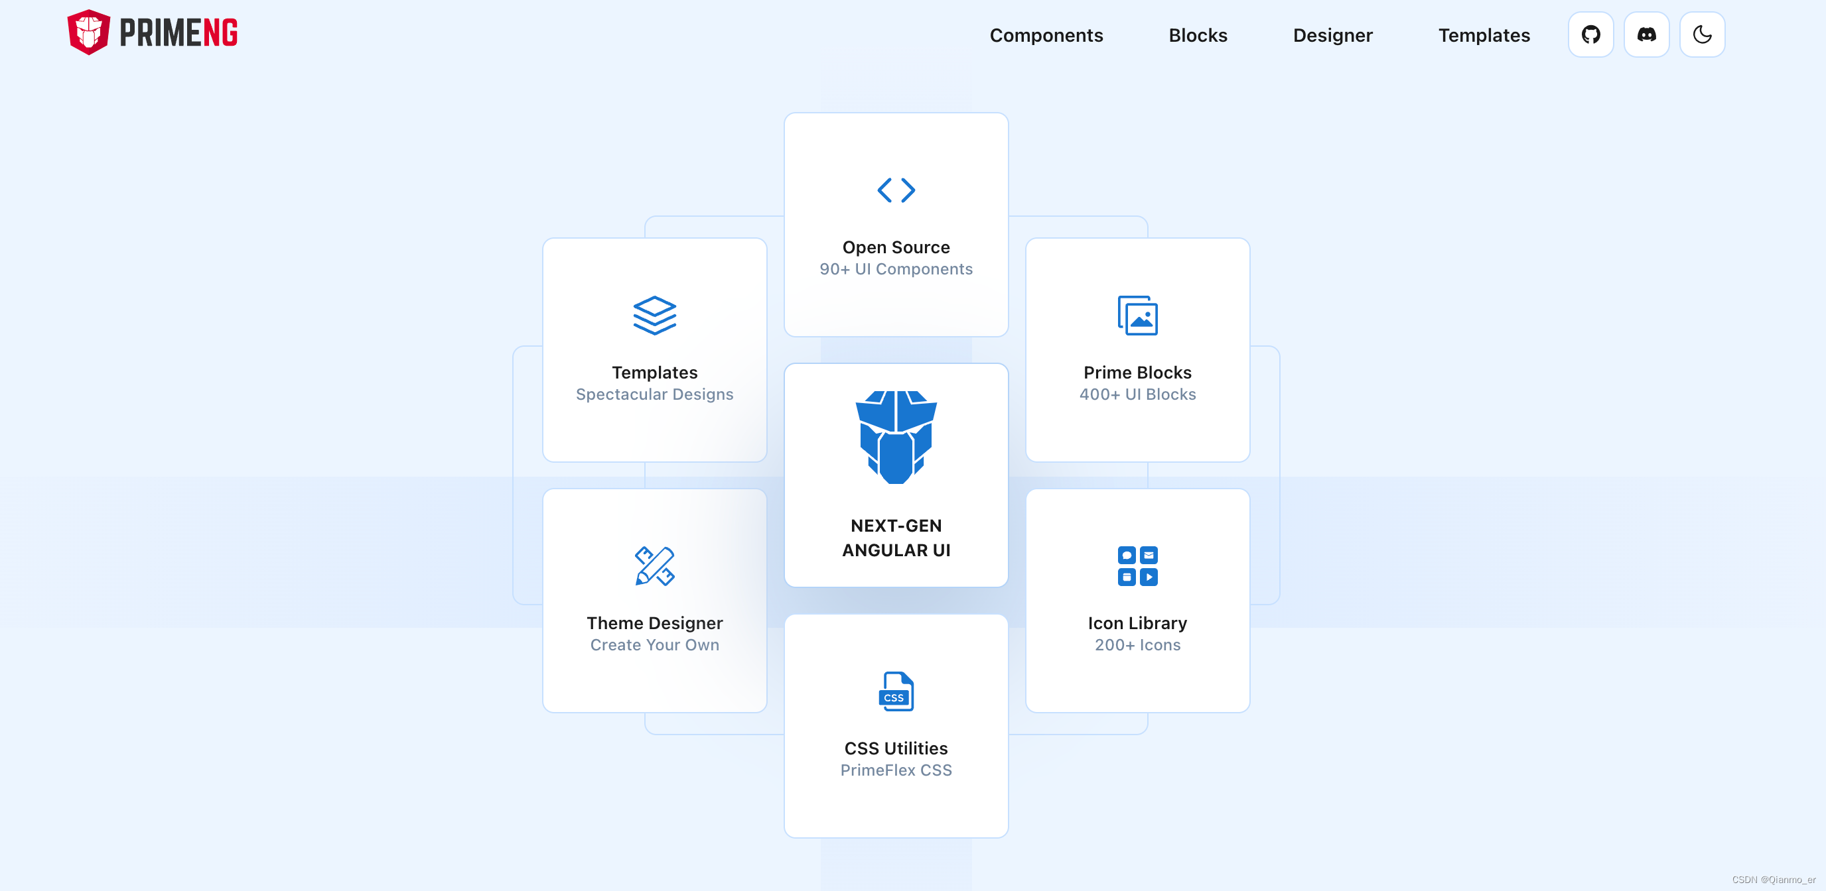The width and height of the screenshot is (1826, 891).
Task: Click the Discord community icon
Action: pyautogui.click(x=1647, y=34)
